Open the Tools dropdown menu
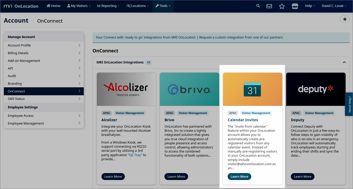The width and height of the screenshot is (353, 189). pos(163,6)
